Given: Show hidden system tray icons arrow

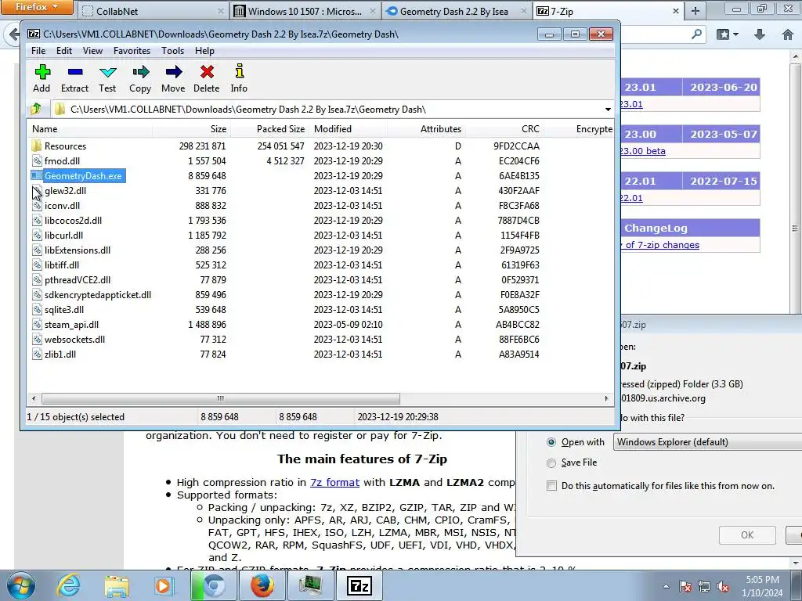Looking at the screenshot, I should [666, 586].
